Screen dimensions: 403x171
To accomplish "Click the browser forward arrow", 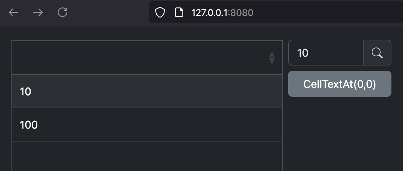I will pyautogui.click(x=38, y=12).
